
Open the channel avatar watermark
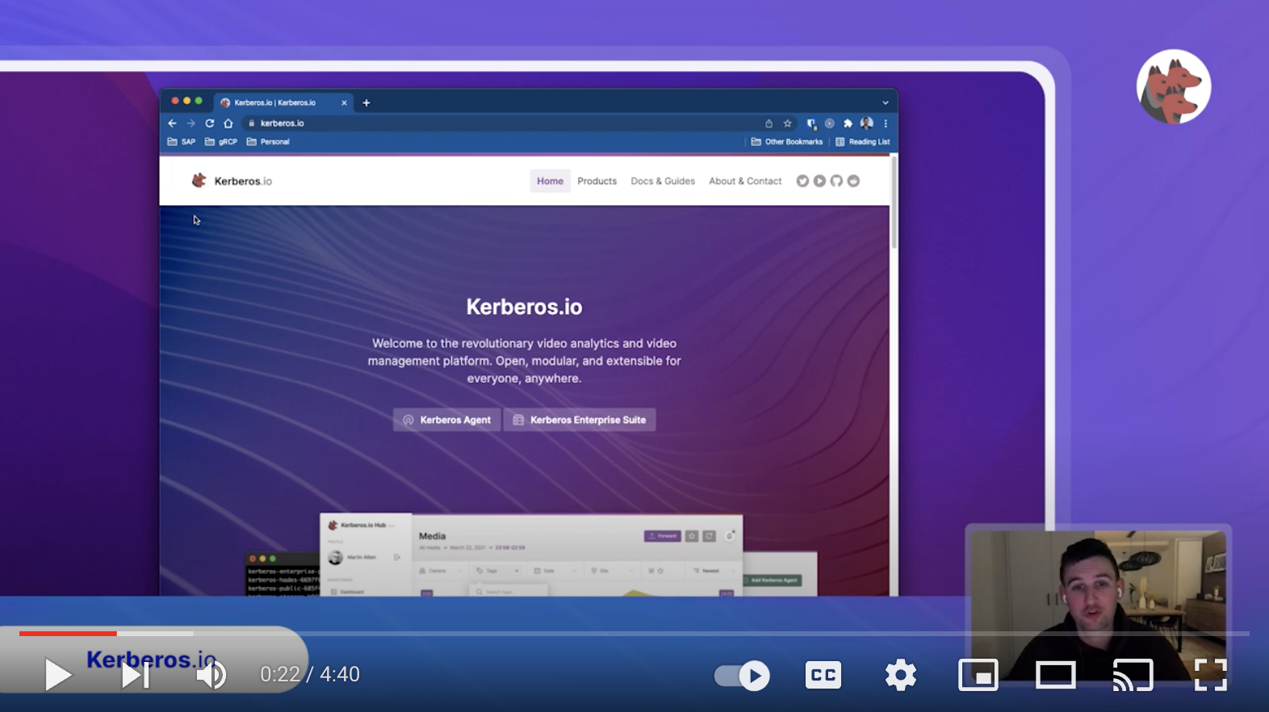[x=1173, y=86]
